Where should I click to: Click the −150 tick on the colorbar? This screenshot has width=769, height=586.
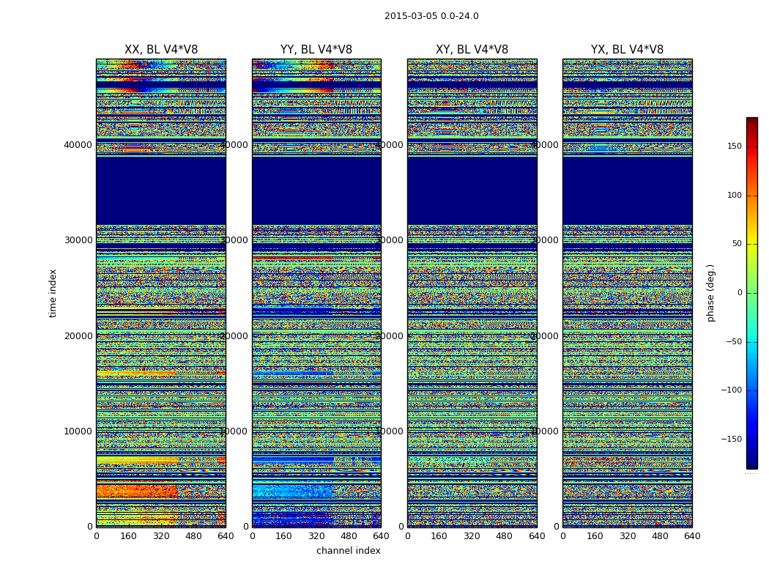pyautogui.click(x=731, y=439)
